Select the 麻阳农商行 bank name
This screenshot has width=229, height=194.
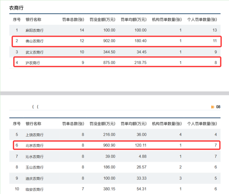[35, 30]
